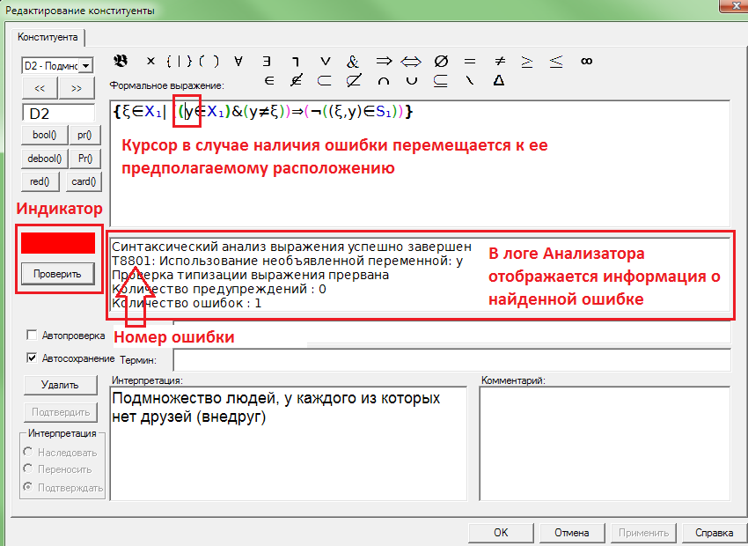The image size is (748, 546).
Task: Go to next constituent with >> button
Action: point(77,88)
